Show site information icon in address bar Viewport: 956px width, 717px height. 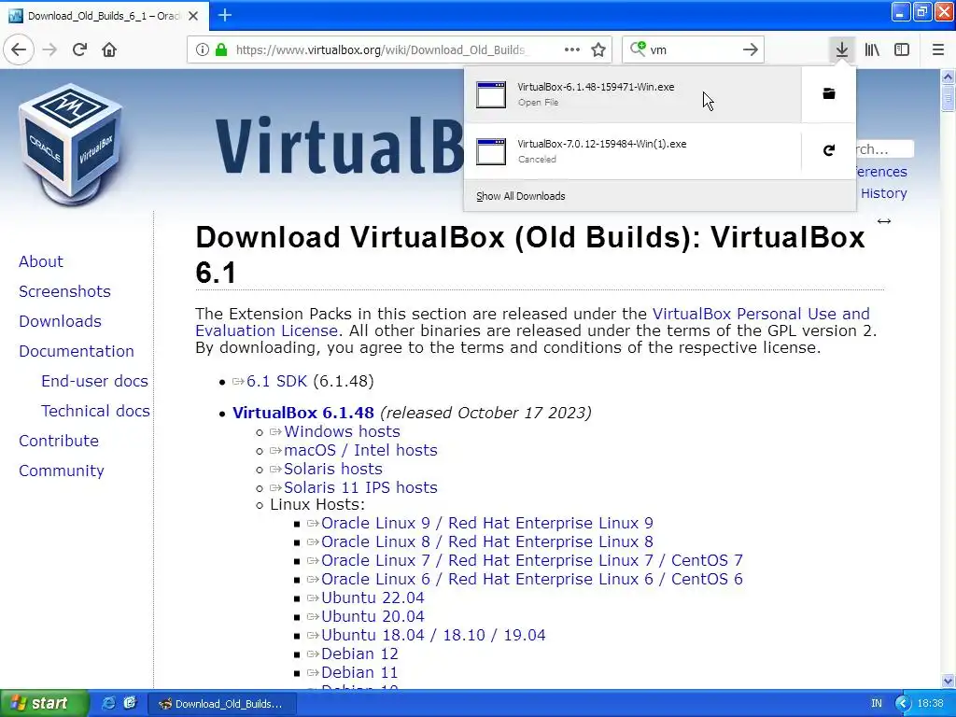[202, 49]
